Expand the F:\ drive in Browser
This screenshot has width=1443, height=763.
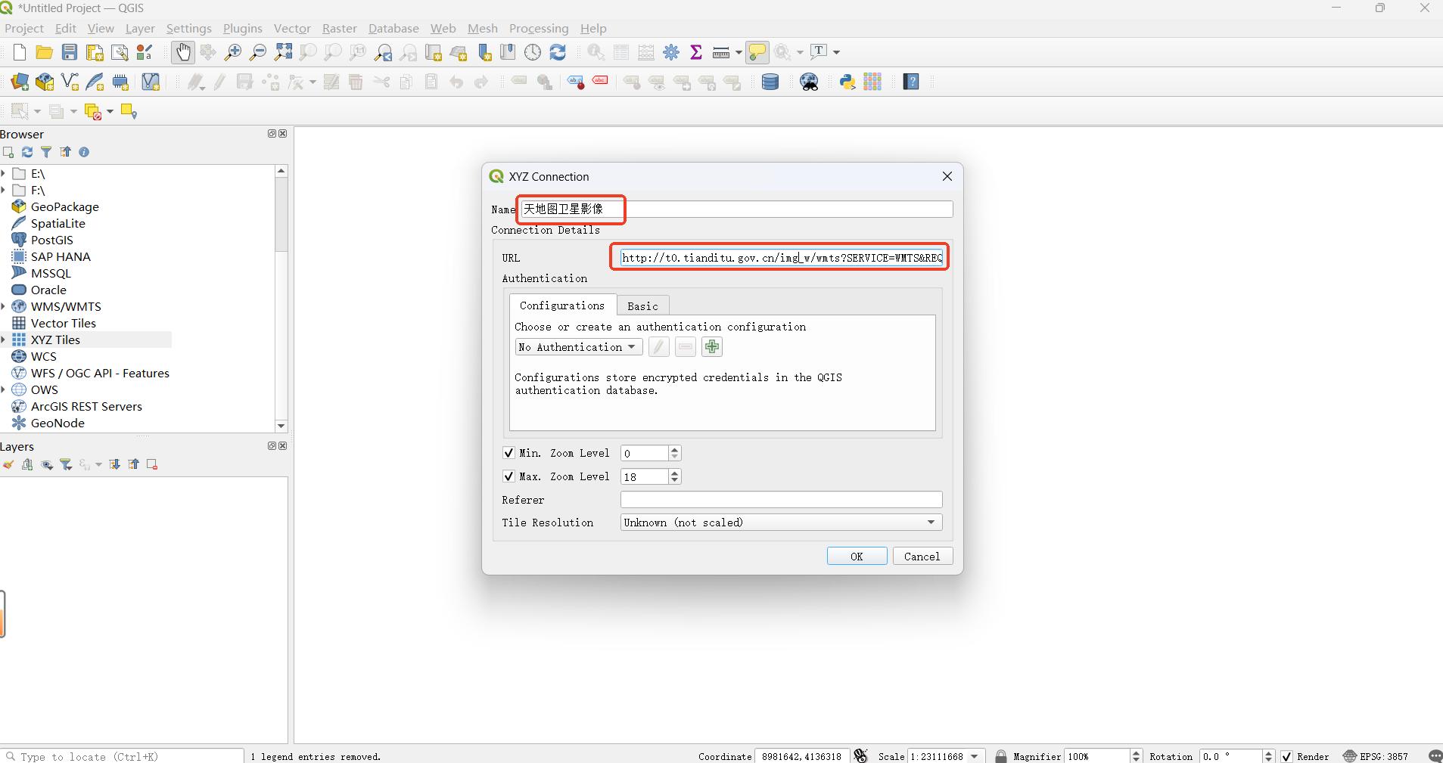[4, 190]
